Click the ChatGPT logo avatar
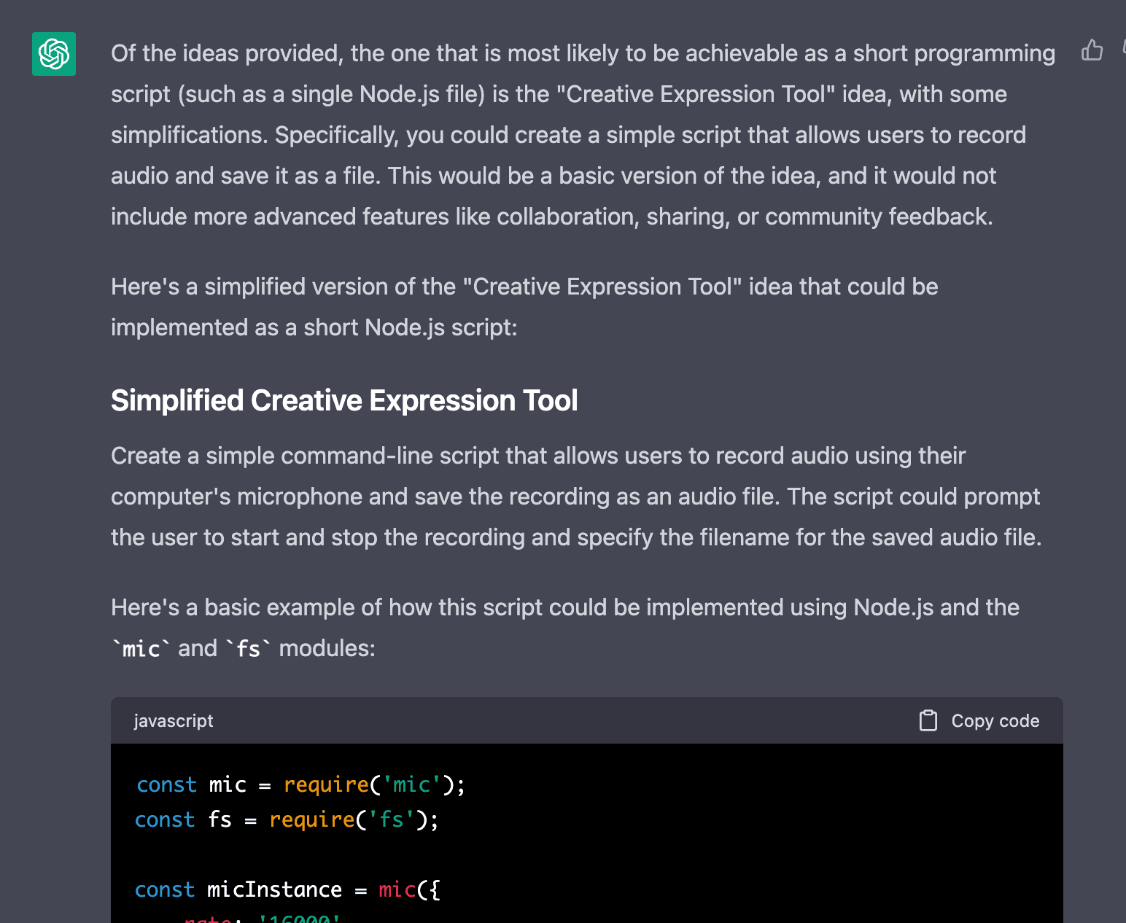The image size is (1126, 923). click(x=54, y=54)
